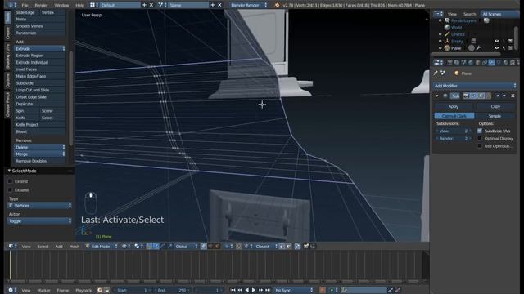
Task: Apply the subdivision modifier
Action: coord(453,106)
